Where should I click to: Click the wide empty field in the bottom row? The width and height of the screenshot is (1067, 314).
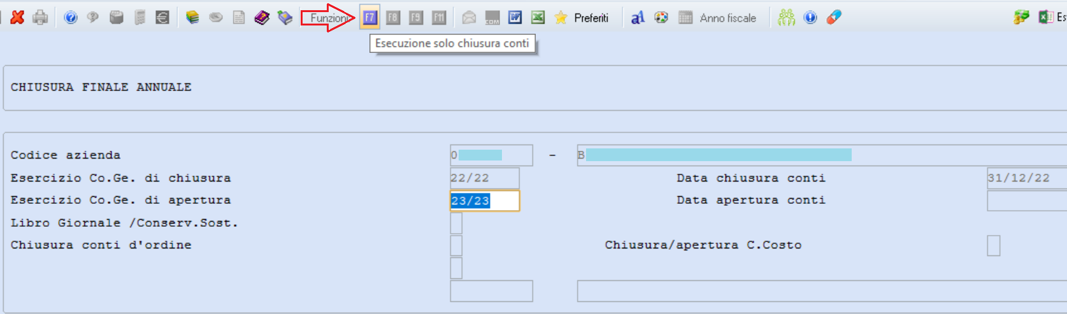tap(822, 291)
